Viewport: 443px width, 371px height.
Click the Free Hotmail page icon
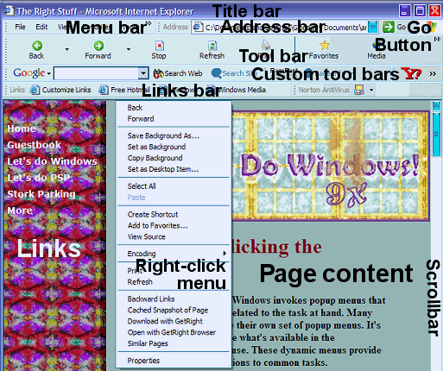click(104, 90)
